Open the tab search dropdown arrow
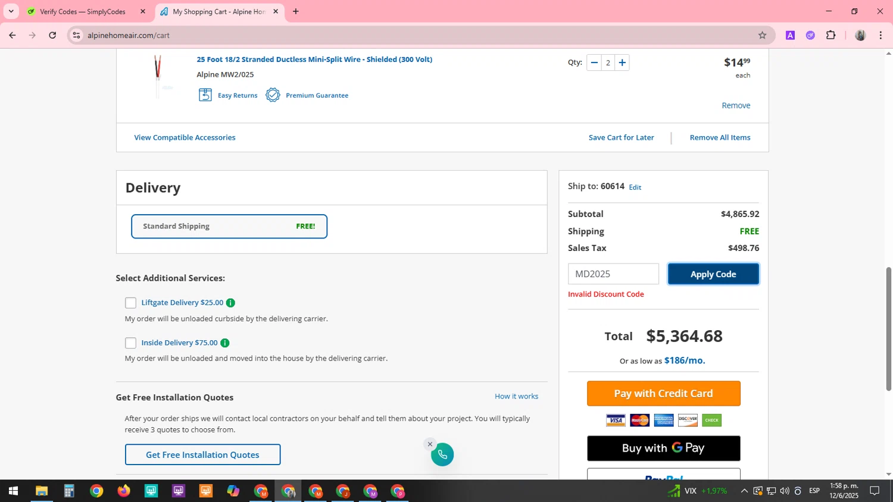Image resolution: width=893 pixels, height=502 pixels. 11,11
